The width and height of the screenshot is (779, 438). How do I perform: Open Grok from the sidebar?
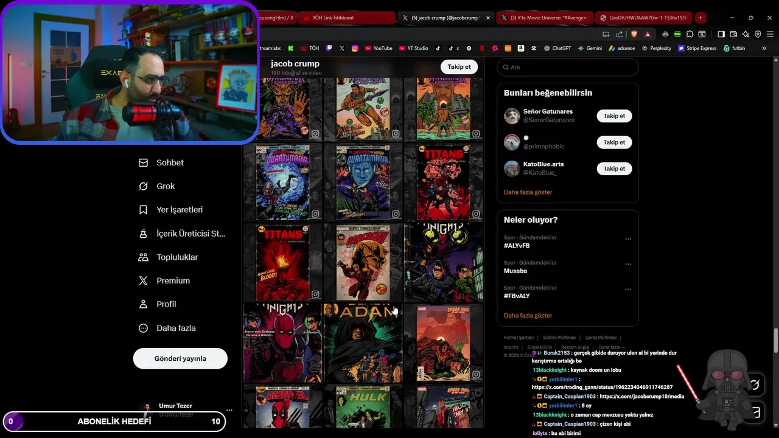(157, 186)
